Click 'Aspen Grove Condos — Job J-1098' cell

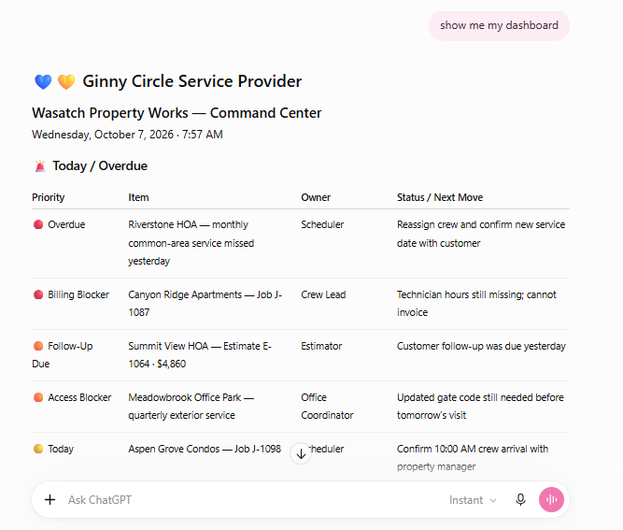[x=205, y=449]
